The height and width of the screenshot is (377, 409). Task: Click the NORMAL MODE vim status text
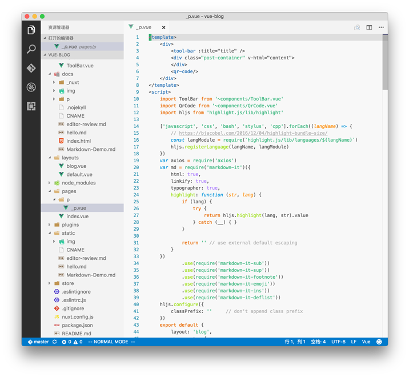111,342
